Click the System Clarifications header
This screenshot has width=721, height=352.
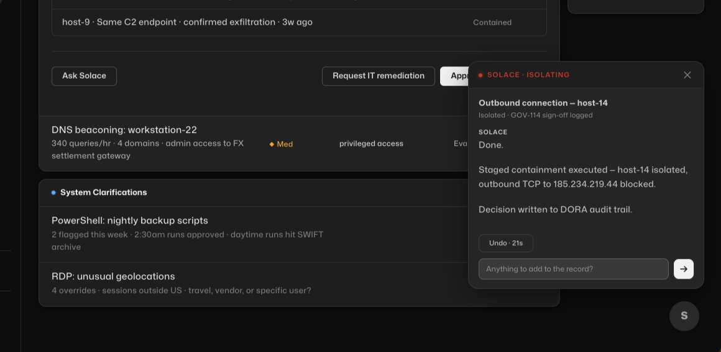(103, 192)
